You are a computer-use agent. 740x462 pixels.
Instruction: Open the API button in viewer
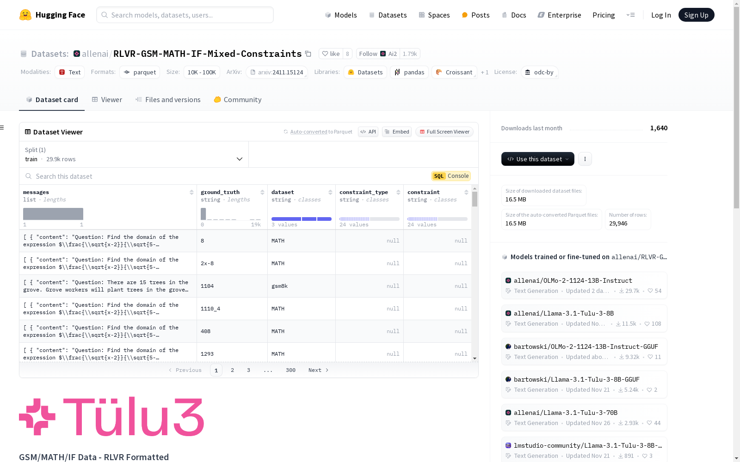click(368, 132)
